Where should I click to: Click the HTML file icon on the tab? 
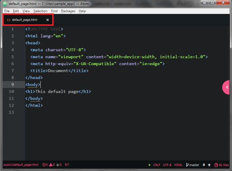click(x=9, y=20)
